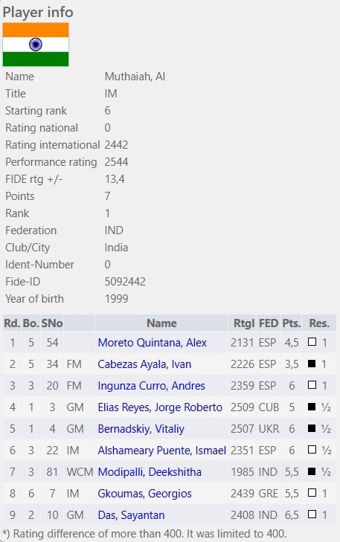Click the white piece icon in round 3
This screenshot has width=340, height=542.
click(312, 384)
